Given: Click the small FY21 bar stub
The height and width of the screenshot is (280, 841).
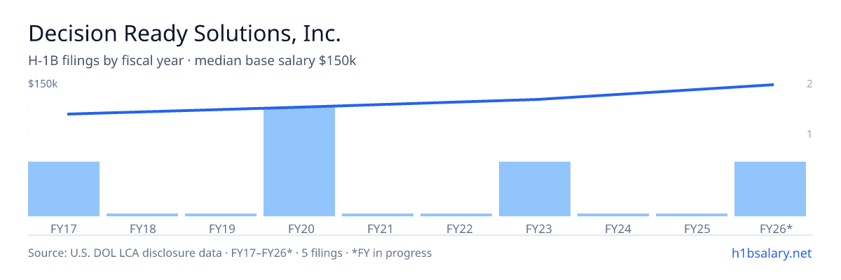Looking at the screenshot, I should (378, 215).
